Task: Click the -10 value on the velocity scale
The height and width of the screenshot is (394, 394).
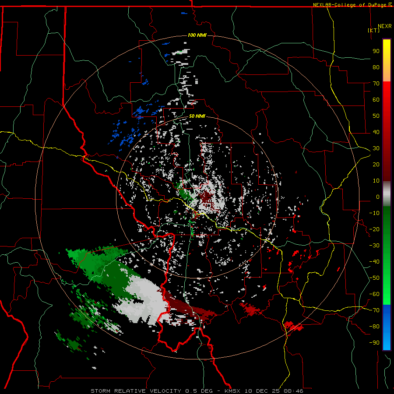Action: coord(374,213)
